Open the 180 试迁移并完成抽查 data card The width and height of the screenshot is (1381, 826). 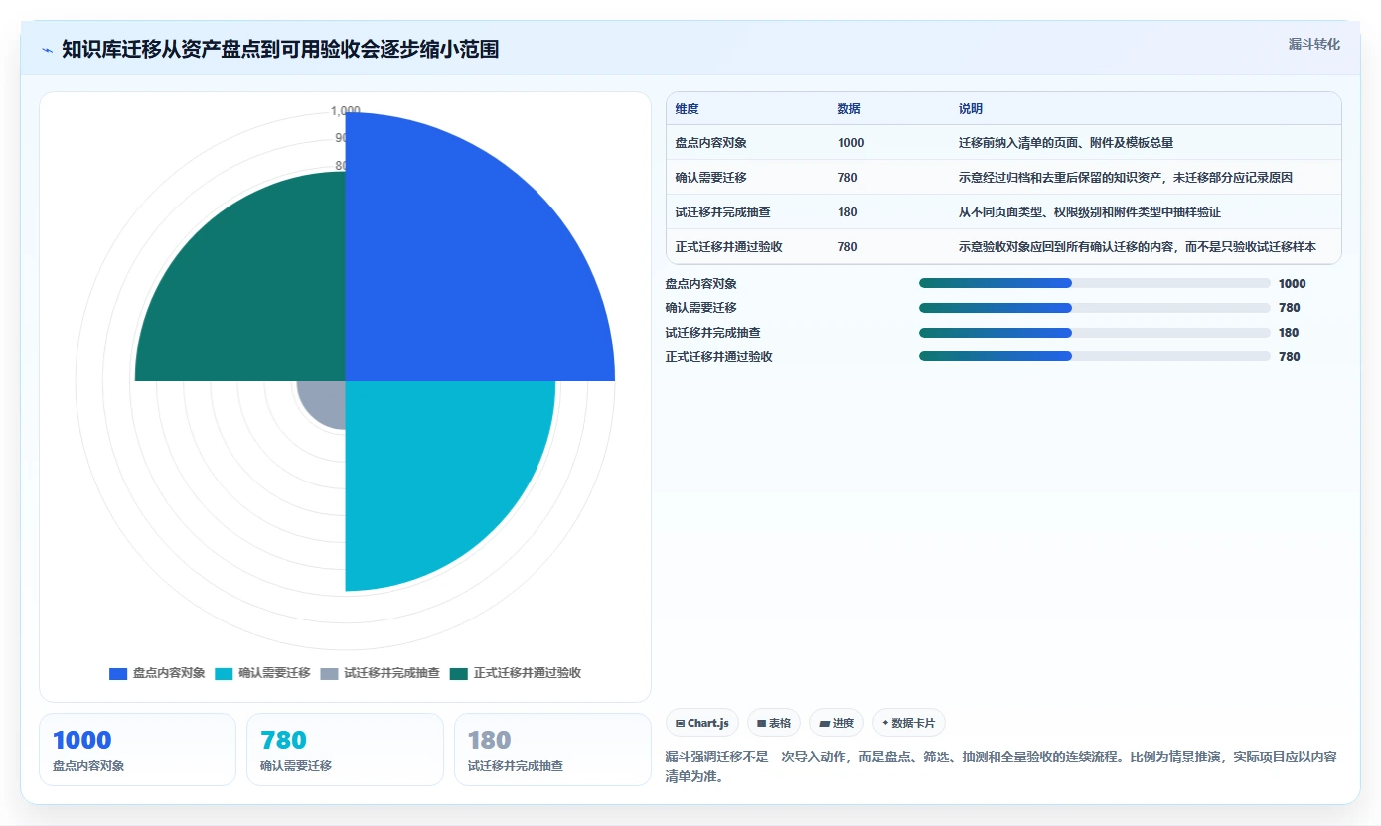(552, 750)
